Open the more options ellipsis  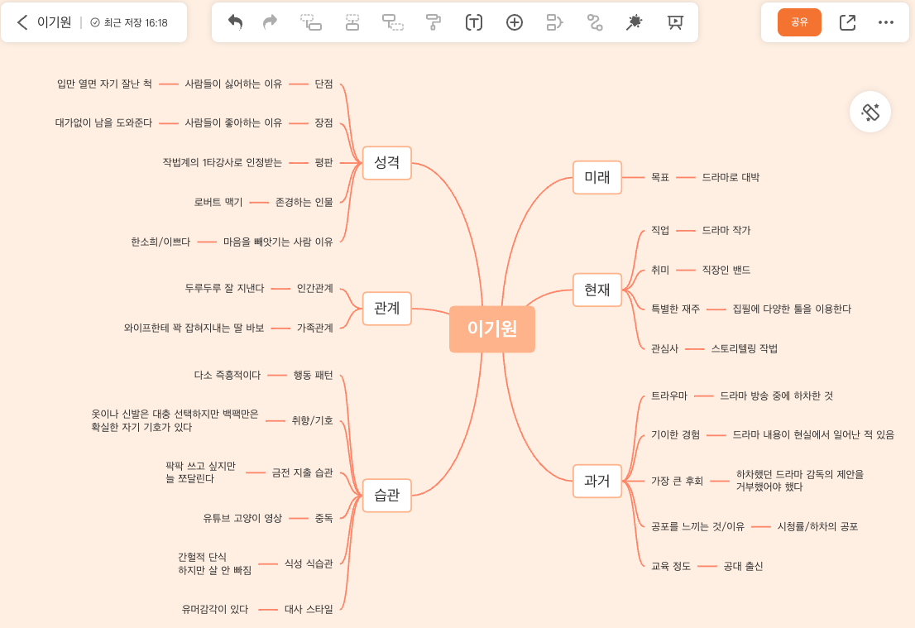pyautogui.click(x=886, y=23)
